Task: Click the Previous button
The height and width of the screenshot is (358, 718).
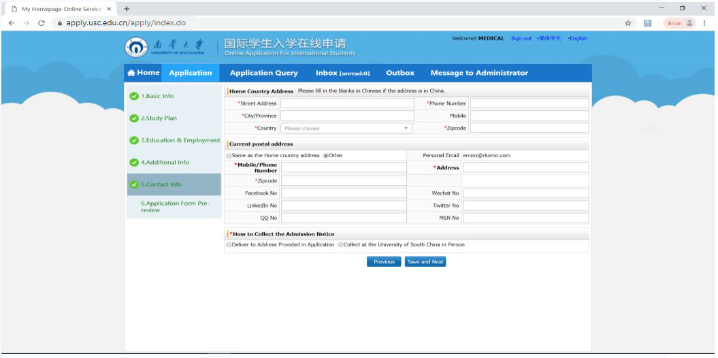Action: coord(384,261)
